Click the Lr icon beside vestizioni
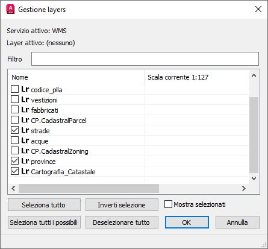This screenshot has width=268, height=249. point(25,99)
